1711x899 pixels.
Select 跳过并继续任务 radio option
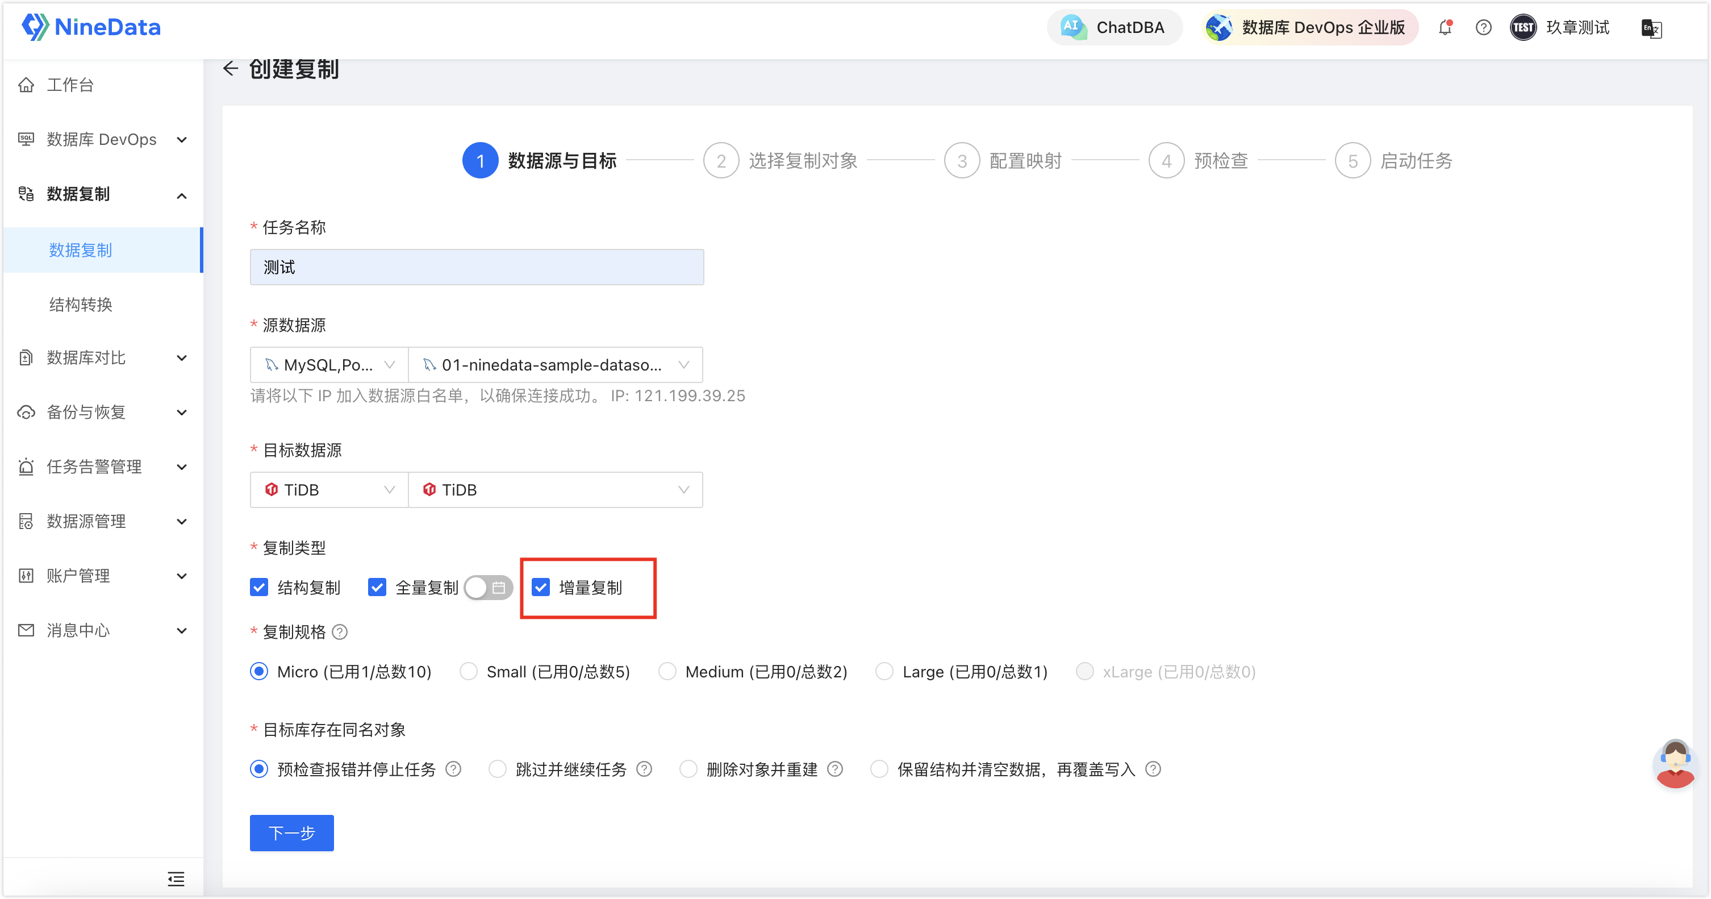pos(497,769)
